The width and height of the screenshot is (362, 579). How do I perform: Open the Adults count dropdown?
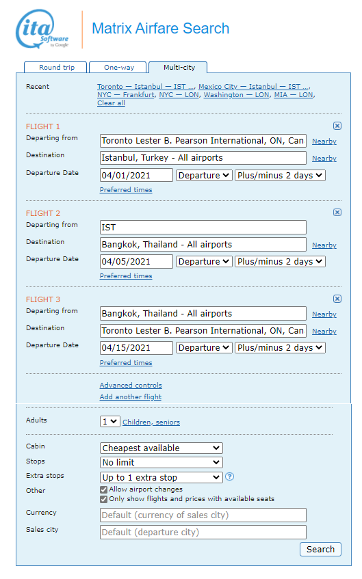(109, 421)
